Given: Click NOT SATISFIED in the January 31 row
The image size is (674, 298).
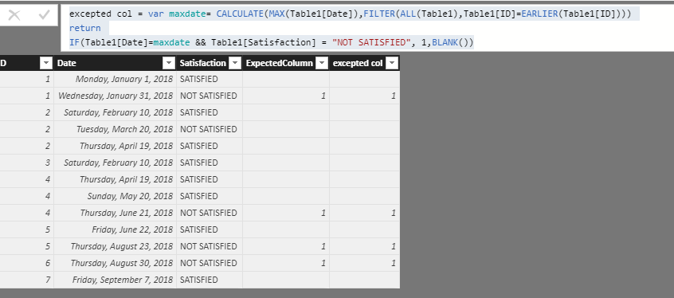Looking at the screenshot, I should [209, 96].
